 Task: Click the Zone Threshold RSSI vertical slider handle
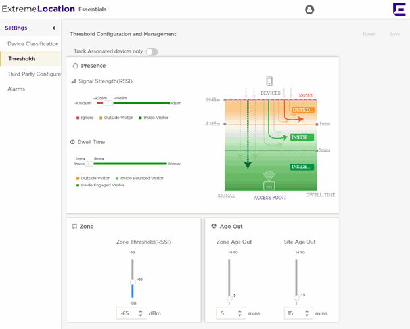pos(132,283)
